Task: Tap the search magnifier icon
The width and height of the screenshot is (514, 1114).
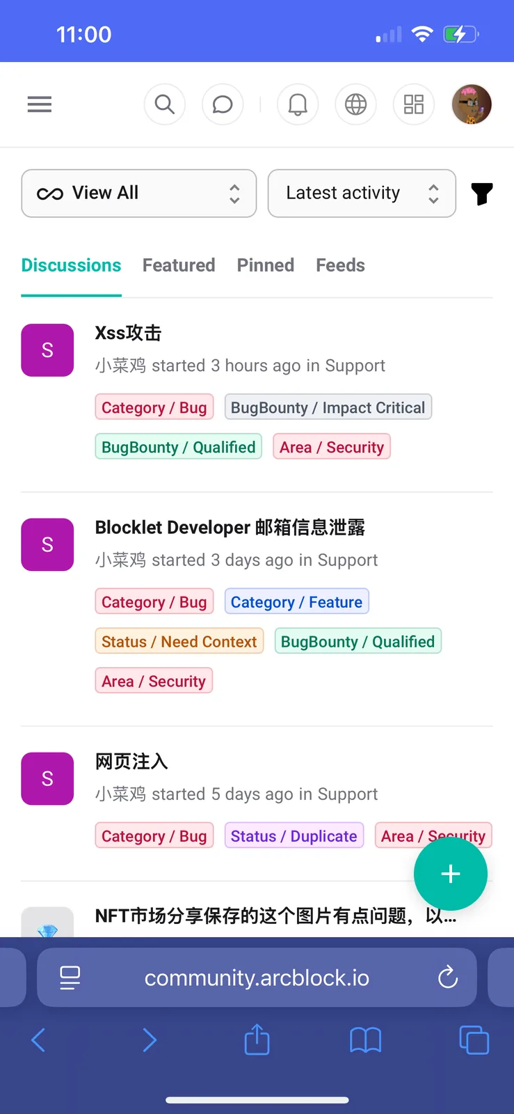Action: click(165, 104)
